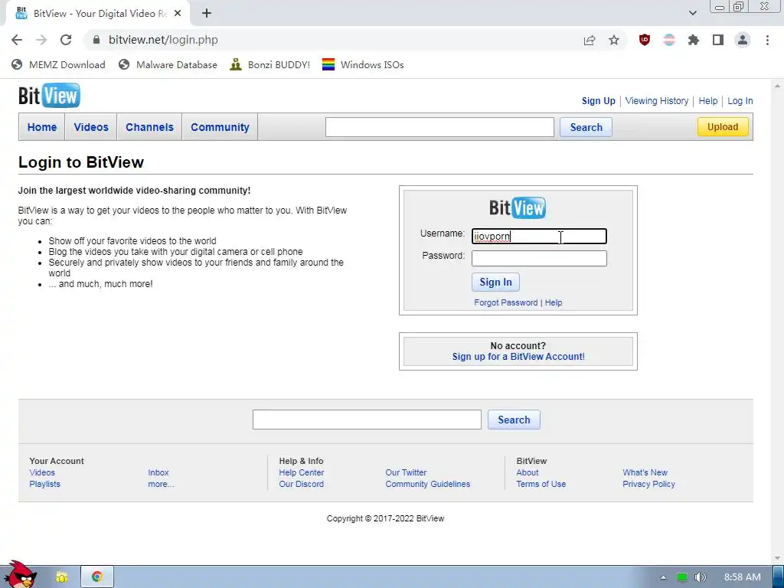This screenshot has height=588, width=784.
Task: Click the green tray status icon
Action: tap(682, 577)
